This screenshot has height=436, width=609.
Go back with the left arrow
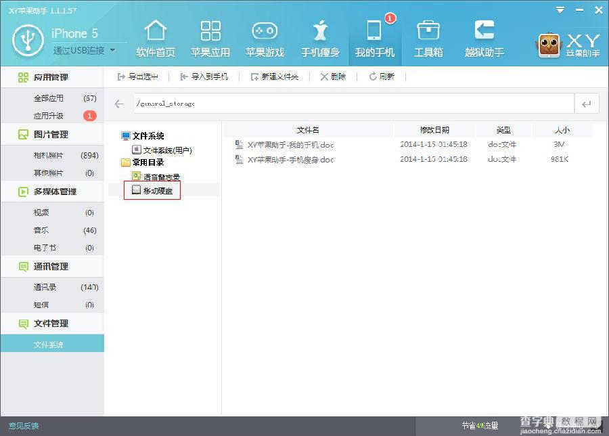tap(119, 104)
